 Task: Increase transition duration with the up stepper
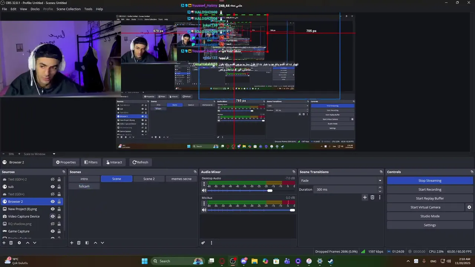(x=380, y=188)
